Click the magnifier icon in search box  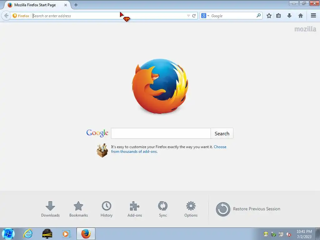[258, 16]
